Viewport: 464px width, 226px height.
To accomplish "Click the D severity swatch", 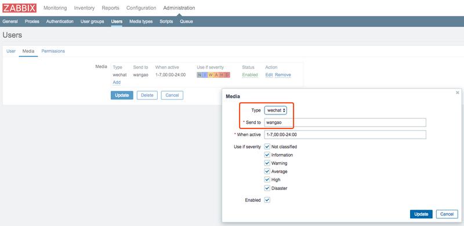I will click(x=227, y=75).
